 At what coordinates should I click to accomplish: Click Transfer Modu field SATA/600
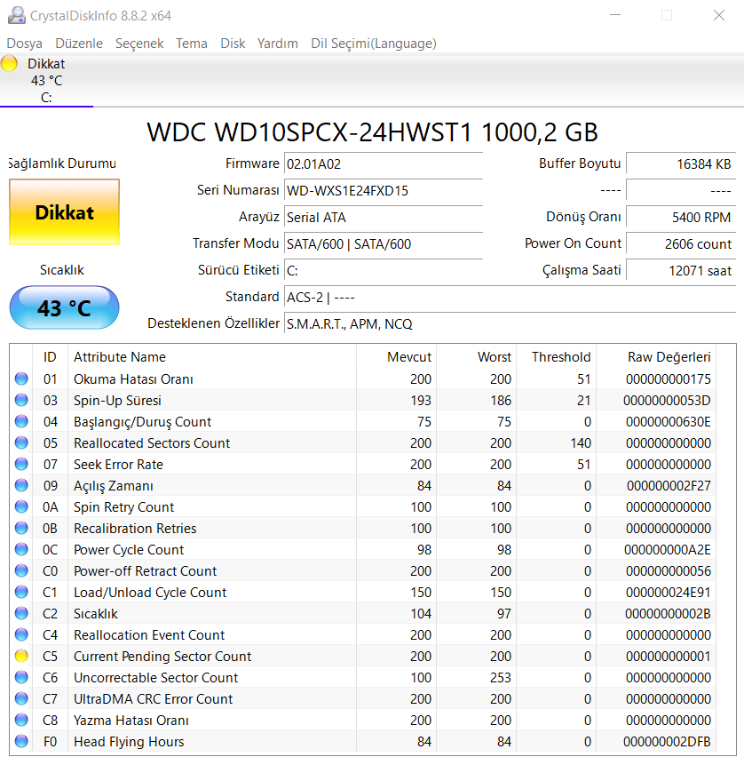[x=384, y=244]
